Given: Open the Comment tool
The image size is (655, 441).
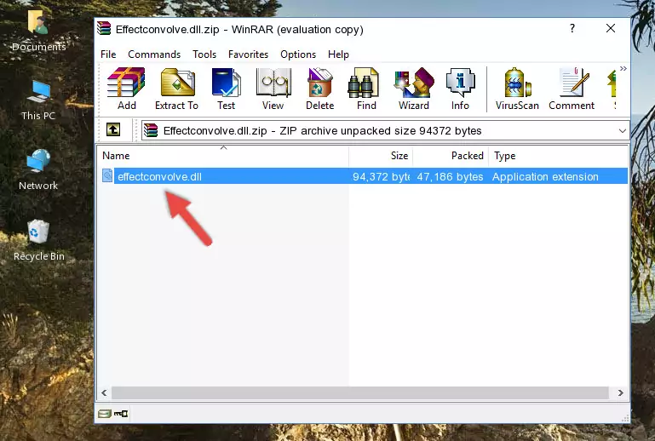Looking at the screenshot, I should pos(572,89).
